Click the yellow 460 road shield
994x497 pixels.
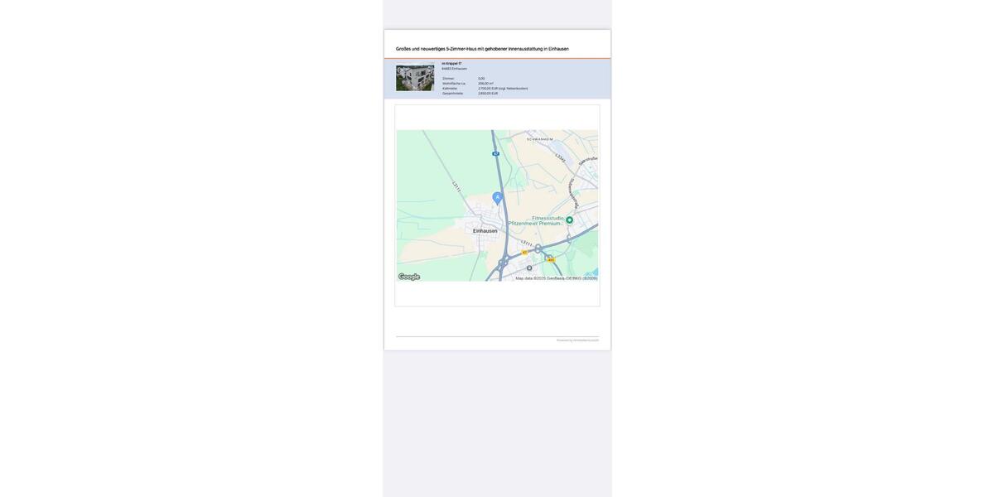pos(551,260)
